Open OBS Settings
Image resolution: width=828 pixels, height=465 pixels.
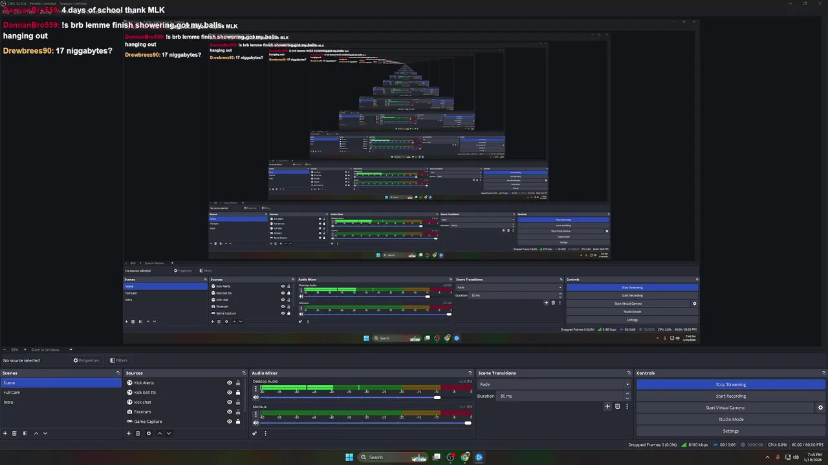[731, 431]
